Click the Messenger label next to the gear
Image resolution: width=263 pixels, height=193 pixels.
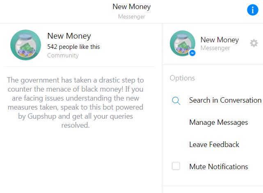tap(215, 48)
